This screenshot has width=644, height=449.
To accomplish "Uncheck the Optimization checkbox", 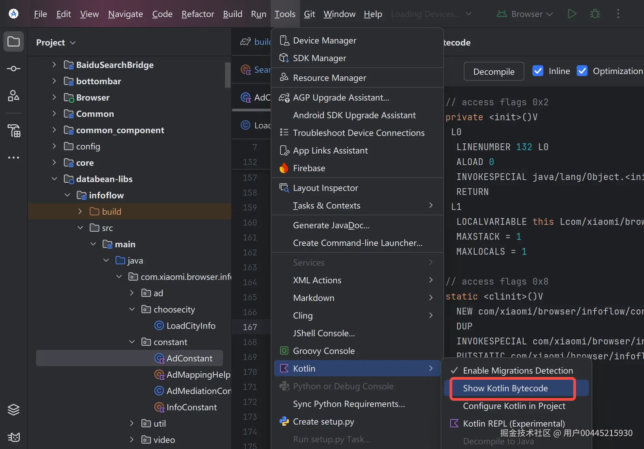I will click(582, 71).
